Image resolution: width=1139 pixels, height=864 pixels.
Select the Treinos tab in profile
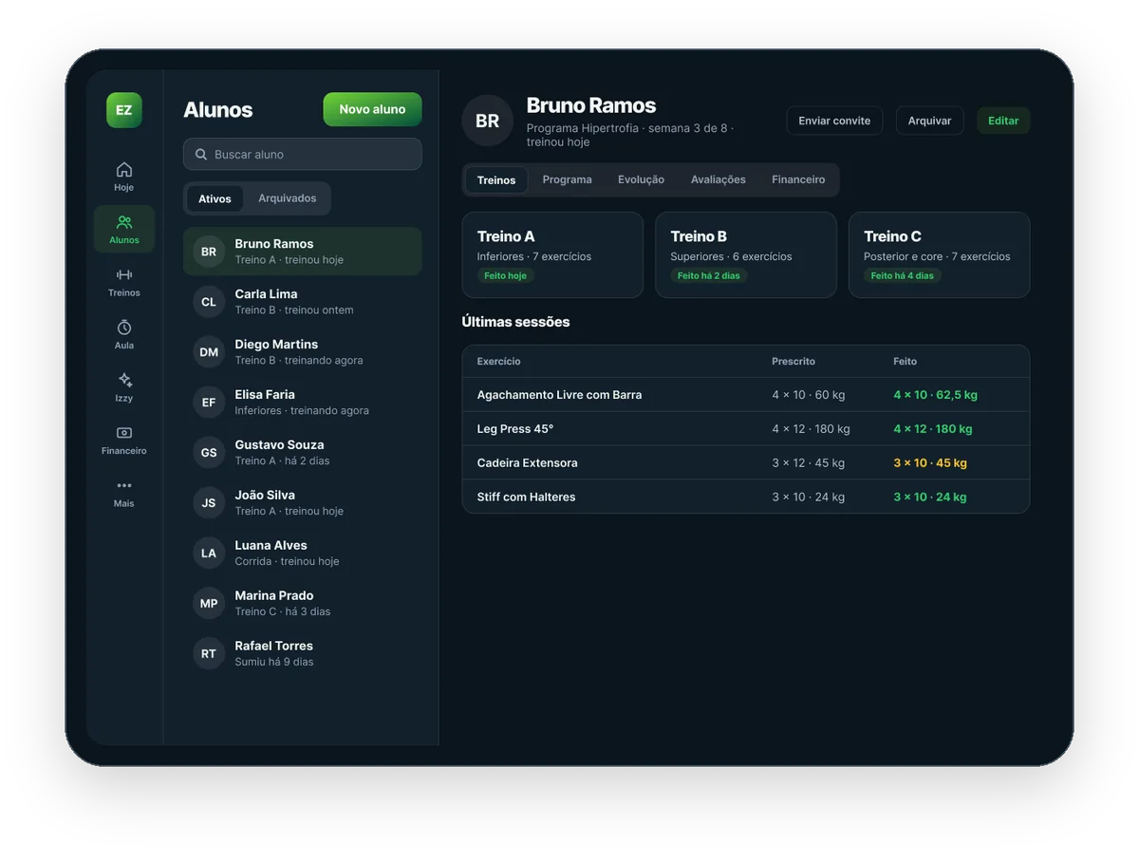click(x=496, y=179)
